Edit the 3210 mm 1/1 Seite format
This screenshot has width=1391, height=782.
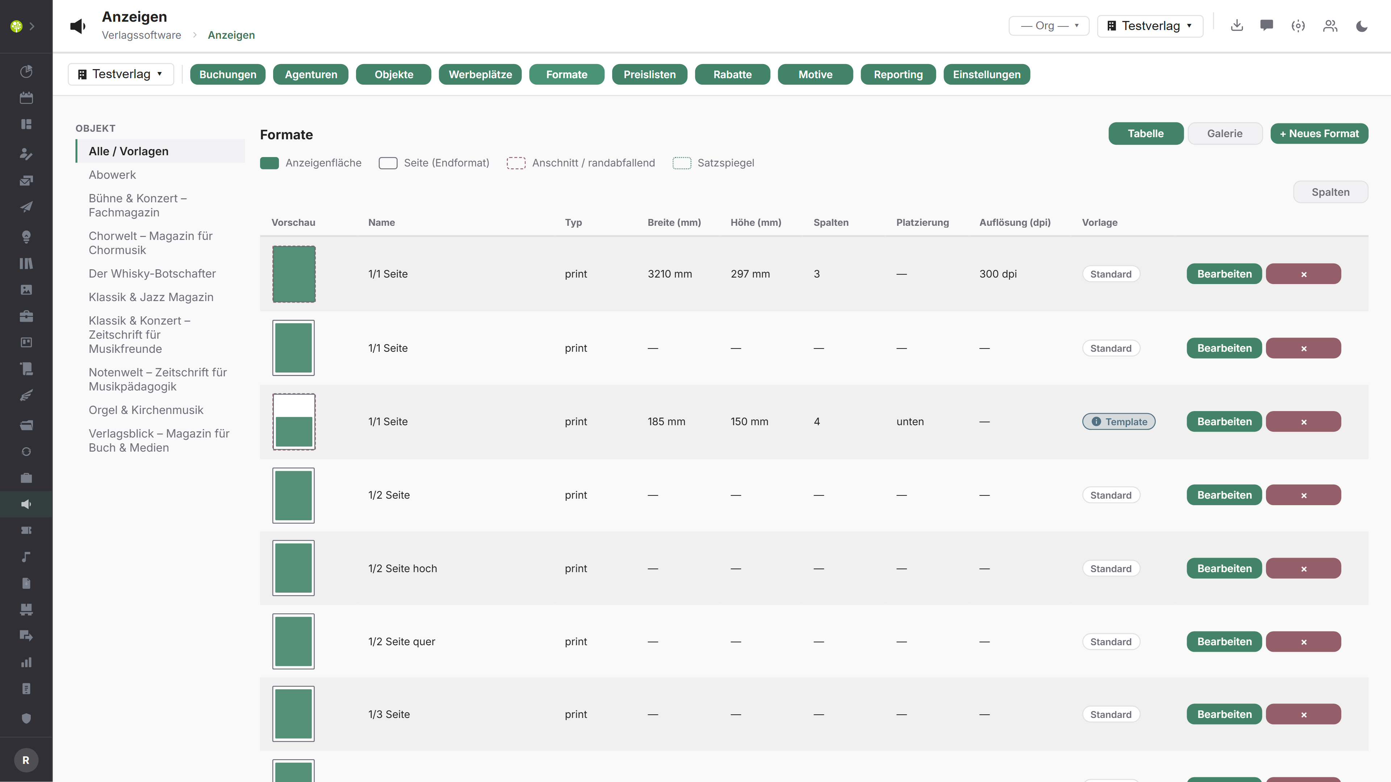point(1224,274)
